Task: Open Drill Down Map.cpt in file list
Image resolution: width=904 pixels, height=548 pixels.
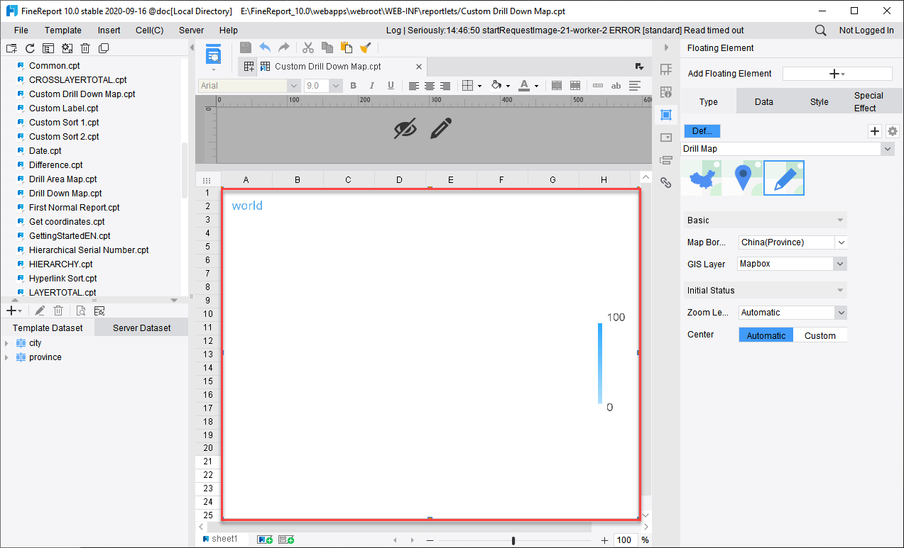Action: click(x=65, y=193)
